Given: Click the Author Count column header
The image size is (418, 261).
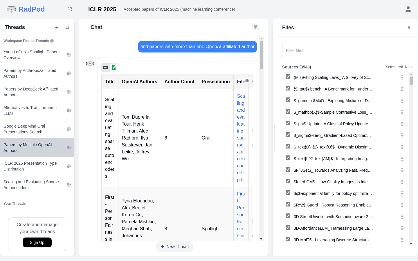Looking at the screenshot, I should tap(179, 82).
